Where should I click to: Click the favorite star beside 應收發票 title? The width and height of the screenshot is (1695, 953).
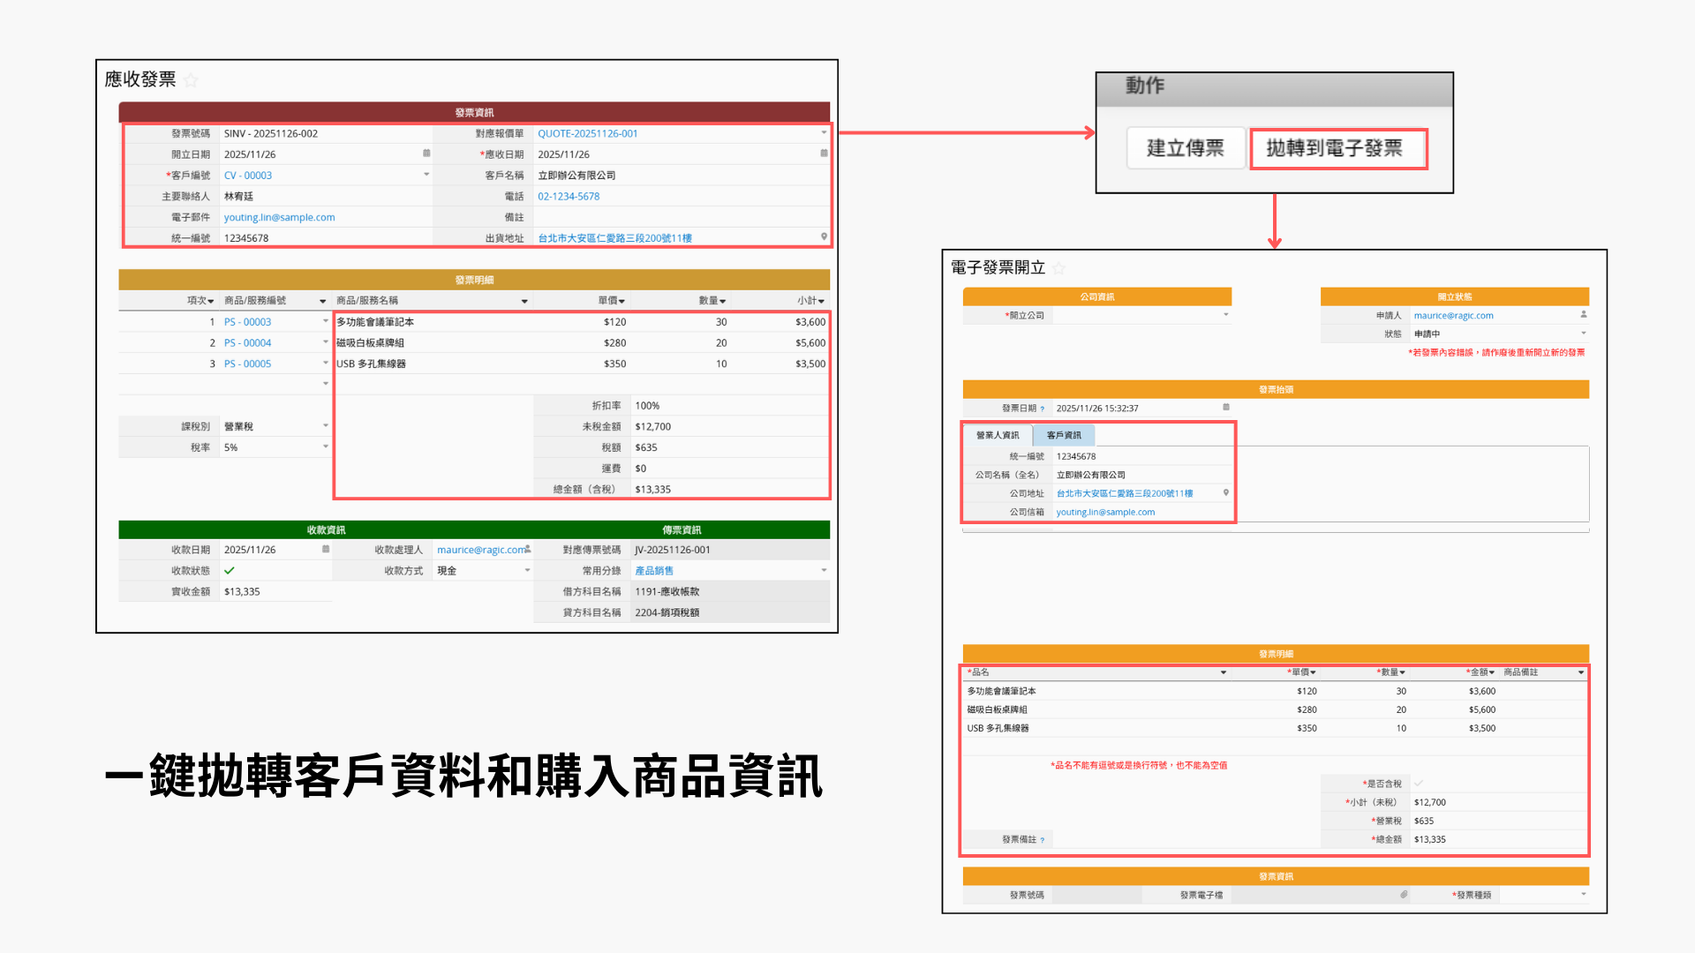[191, 80]
